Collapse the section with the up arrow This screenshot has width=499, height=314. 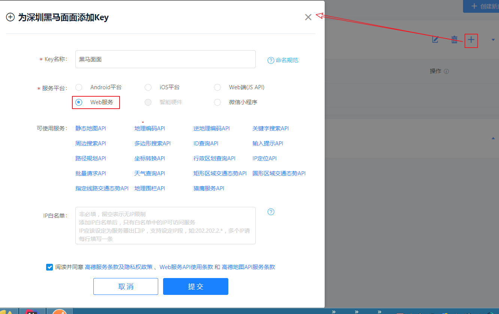(493, 138)
